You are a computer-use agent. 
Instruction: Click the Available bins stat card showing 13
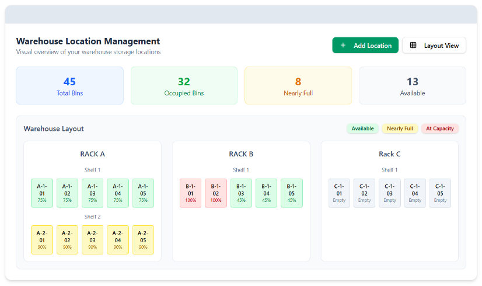[412, 86]
